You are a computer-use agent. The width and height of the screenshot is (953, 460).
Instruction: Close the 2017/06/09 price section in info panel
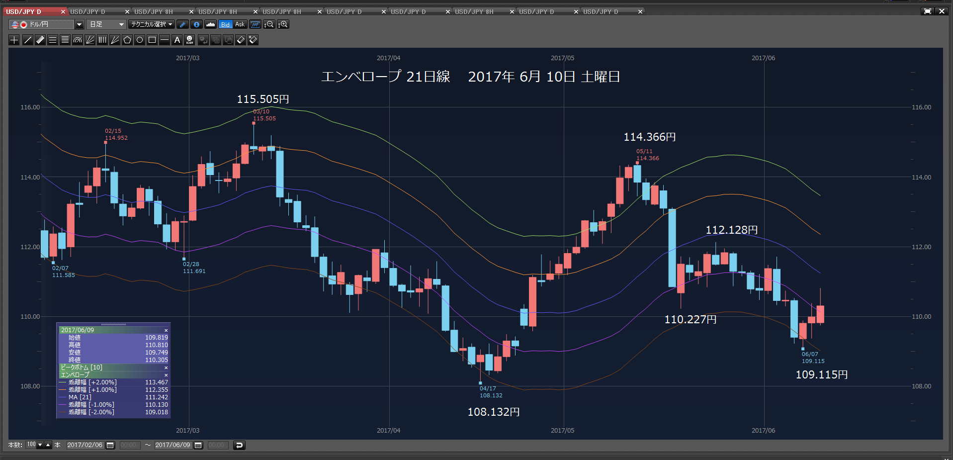point(166,330)
